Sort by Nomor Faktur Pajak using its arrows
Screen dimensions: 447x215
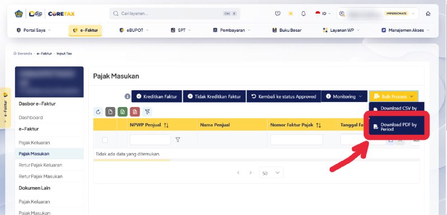pyautogui.click(x=318, y=125)
